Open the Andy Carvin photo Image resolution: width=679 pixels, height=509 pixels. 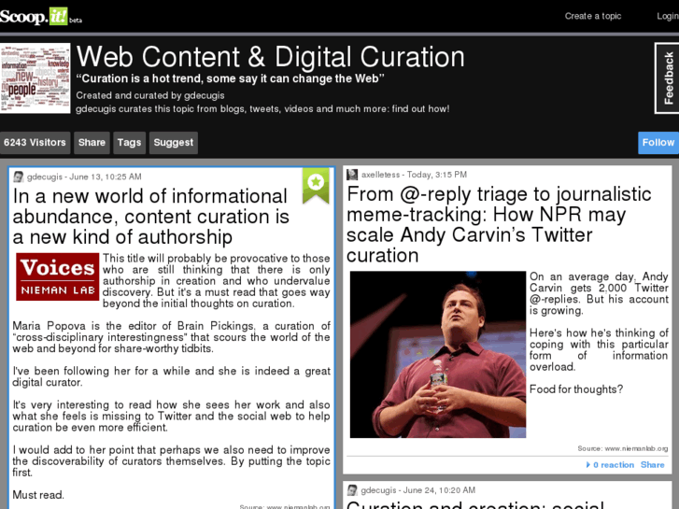(438, 354)
